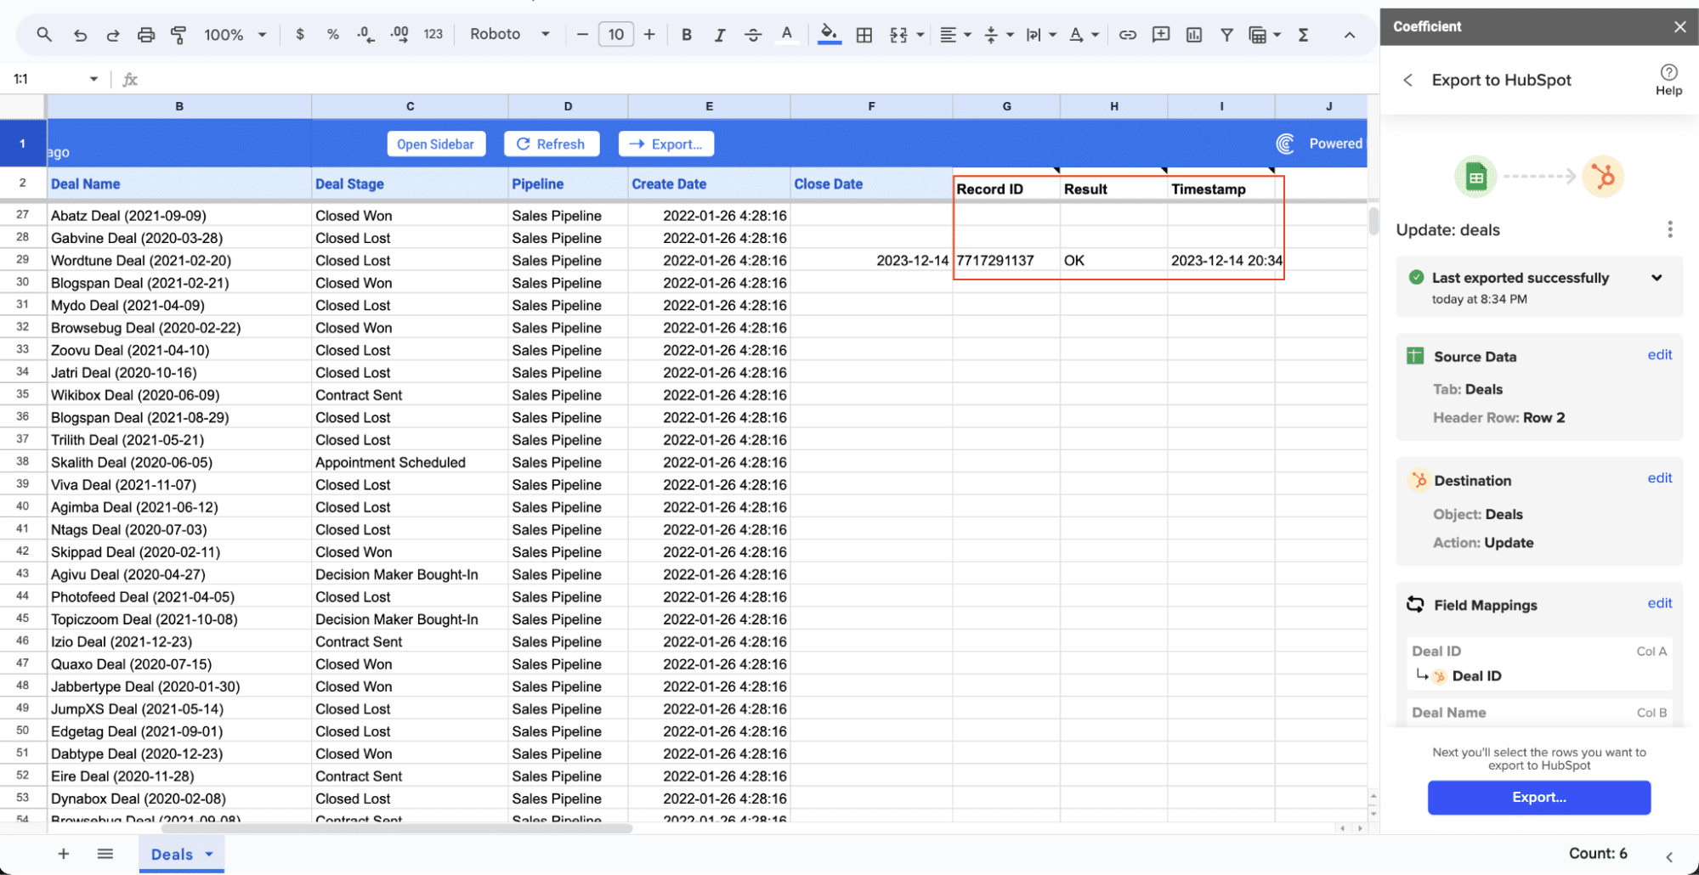
Task: Print the spreadsheet
Action: [146, 35]
